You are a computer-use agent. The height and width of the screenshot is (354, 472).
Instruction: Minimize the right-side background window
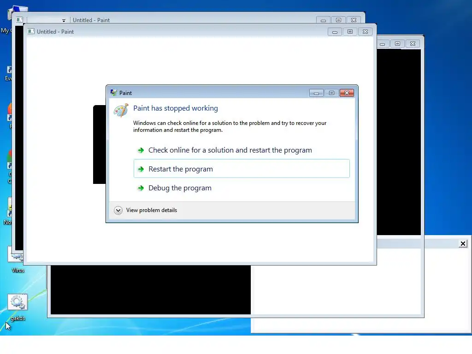[382, 44]
